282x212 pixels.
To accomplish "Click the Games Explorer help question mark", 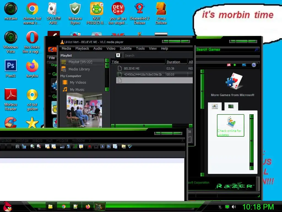I will click(x=254, y=65).
